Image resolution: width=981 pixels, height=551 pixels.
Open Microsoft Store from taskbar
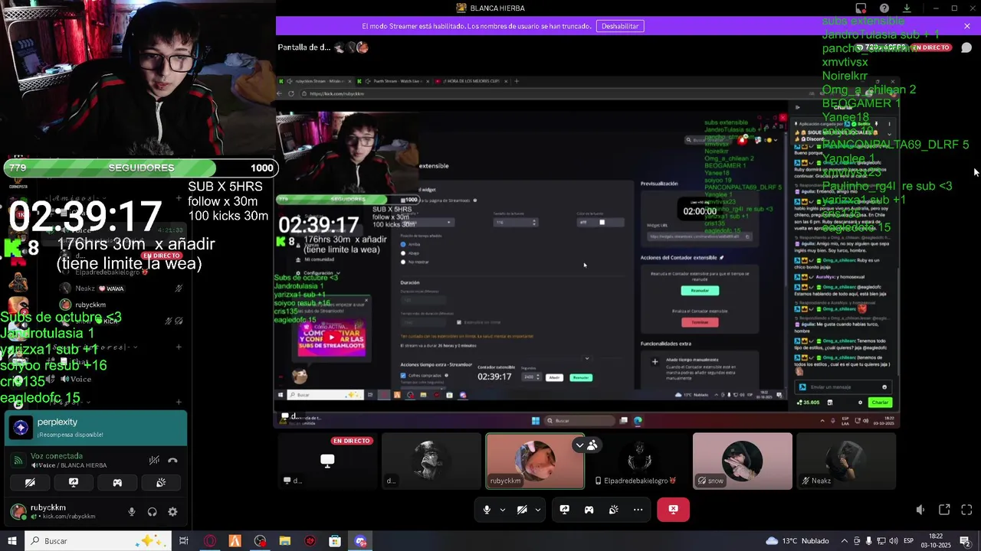pos(335,541)
